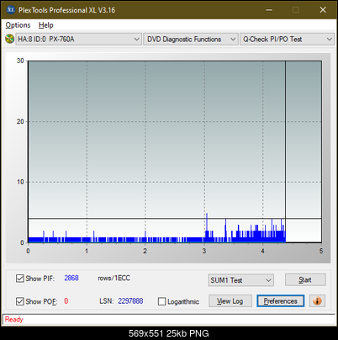
Task: Click the View Log button
Action: 230,301
